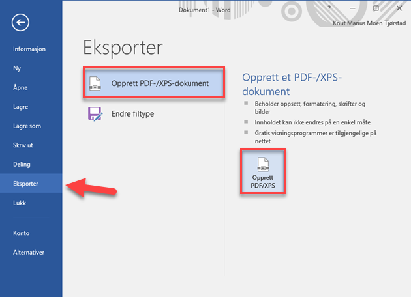The image size is (411, 297).
Task: Open the Konto page
Action: tap(22, 233)
